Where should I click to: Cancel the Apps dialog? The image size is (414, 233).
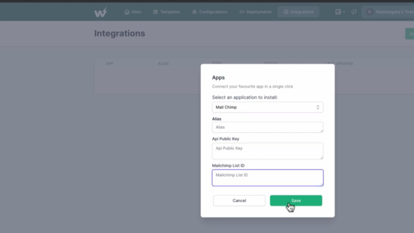click(x=239, y=201)
